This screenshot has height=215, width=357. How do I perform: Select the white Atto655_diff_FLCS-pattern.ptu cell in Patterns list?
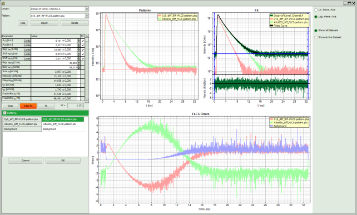(63, 124)
